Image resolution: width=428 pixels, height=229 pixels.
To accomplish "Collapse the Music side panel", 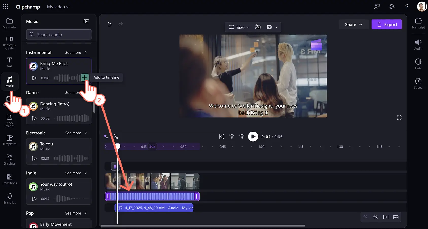I will point(86,21).
